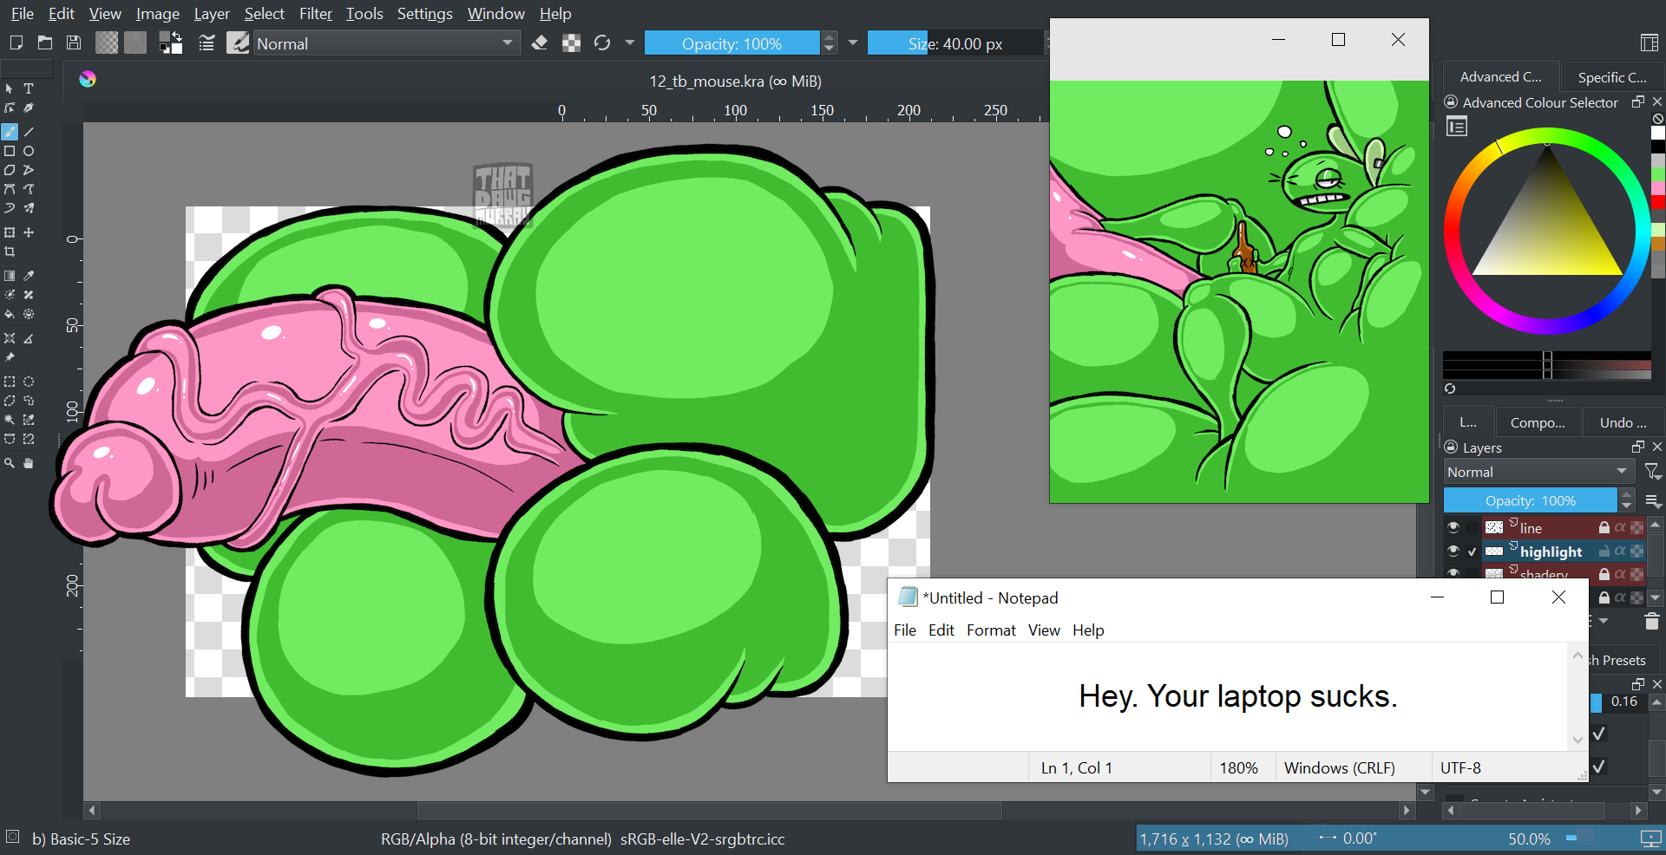Increase the layer opacity with the up arrow
This screenshot has height=855, width=1666.
[x=1627, y=495]
